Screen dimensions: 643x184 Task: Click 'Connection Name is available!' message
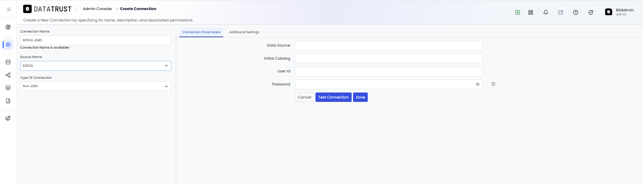(x=45, y=48)
